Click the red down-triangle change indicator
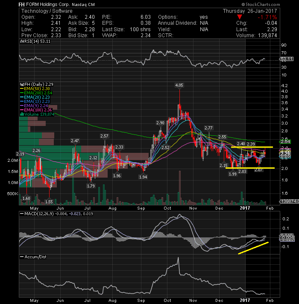This screenshot has height=304, width=299. pyautogui.click(x=240, y=17)
